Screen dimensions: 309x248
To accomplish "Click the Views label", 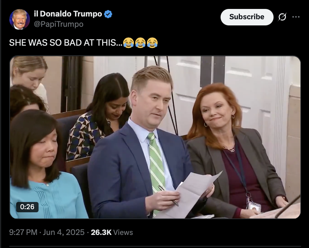I will tap(123, 232).
